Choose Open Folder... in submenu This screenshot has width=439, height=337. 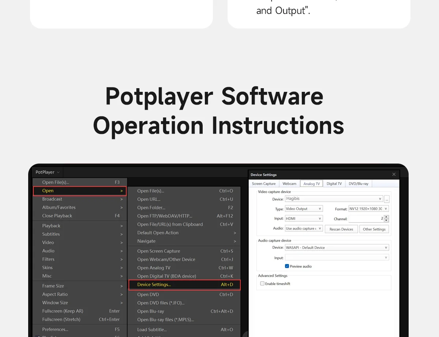pos(184,208)
